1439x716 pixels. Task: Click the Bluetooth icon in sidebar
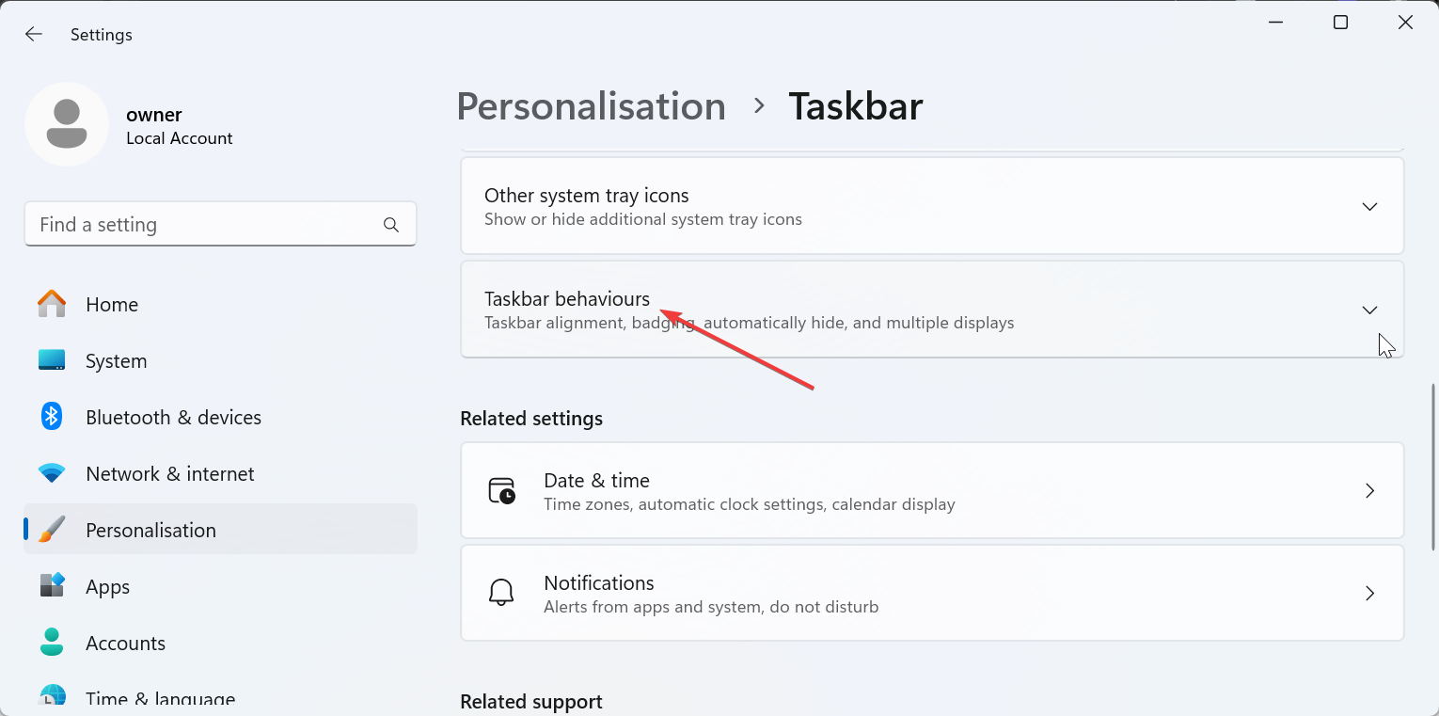tap(52, 417)
